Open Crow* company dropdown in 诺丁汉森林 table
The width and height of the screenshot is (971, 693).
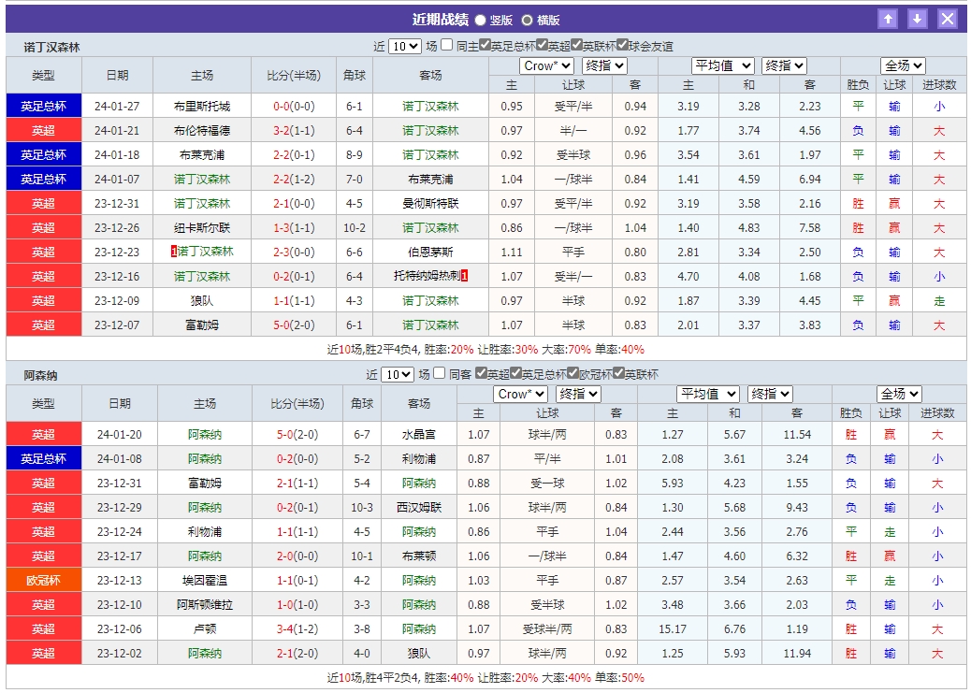pyautogui.click(x=546, y=65)
